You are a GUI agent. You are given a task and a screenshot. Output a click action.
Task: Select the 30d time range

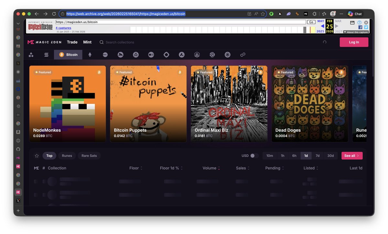[330, 156]
